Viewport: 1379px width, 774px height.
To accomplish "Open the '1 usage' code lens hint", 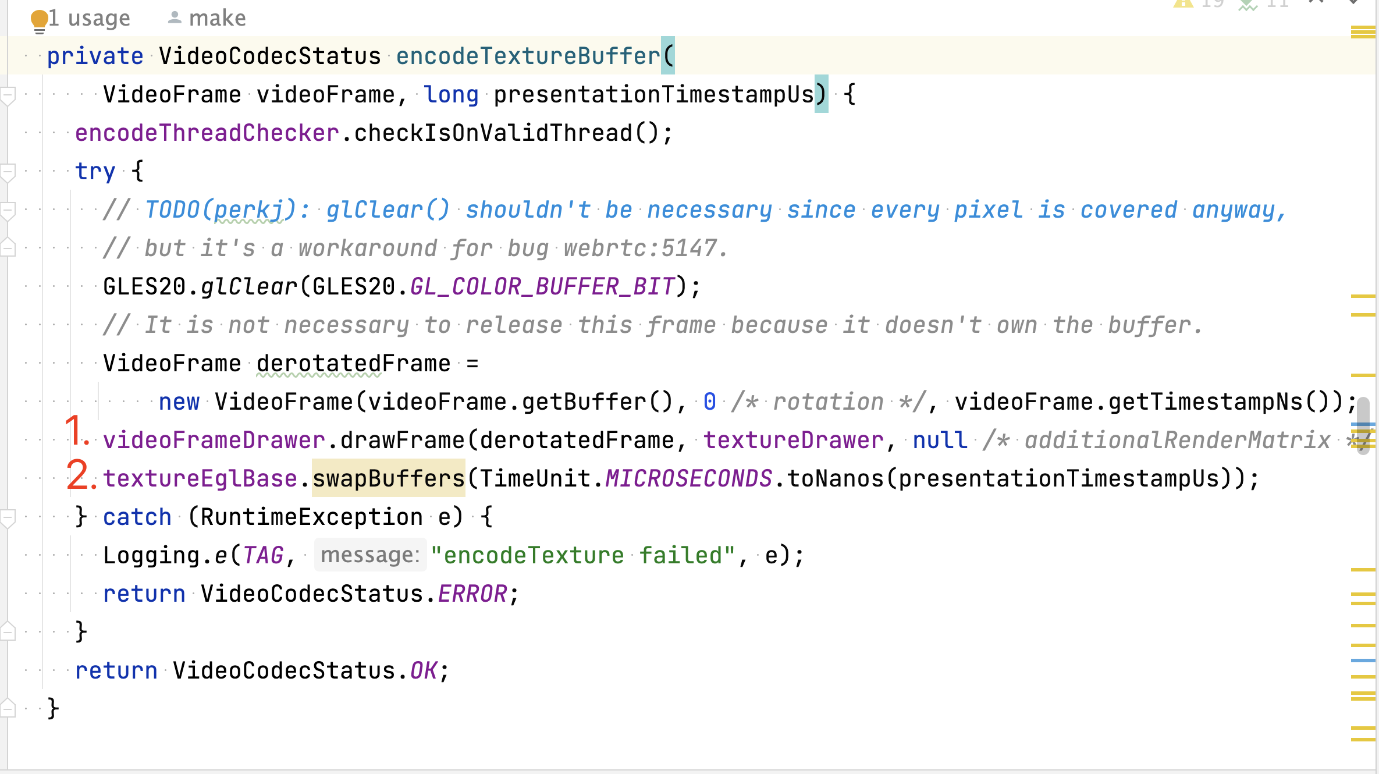I will click(x=90, y=18).
